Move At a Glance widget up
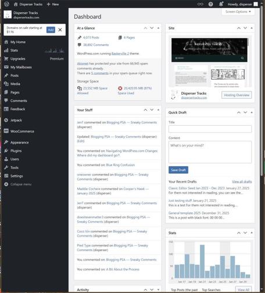 [x=145, y=28]
